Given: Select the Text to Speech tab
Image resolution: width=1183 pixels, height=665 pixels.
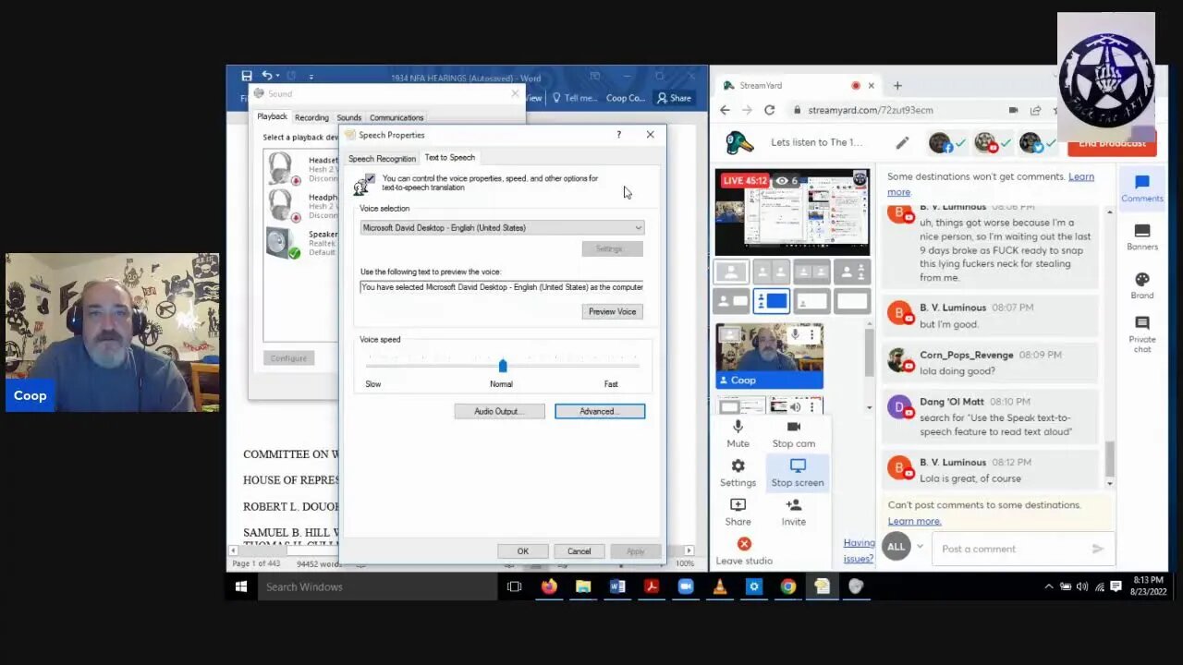Looking at the screenshot, I should [449, 158].
